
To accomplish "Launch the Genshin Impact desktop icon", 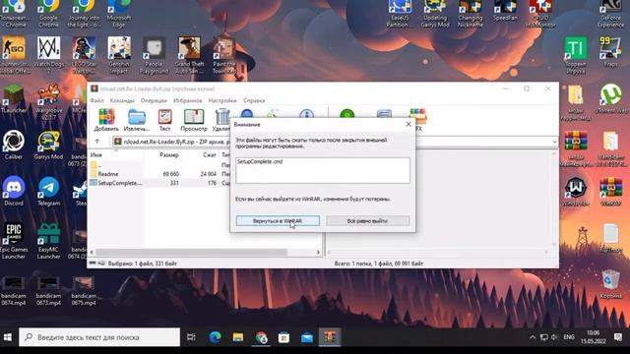I will (119, 55).
